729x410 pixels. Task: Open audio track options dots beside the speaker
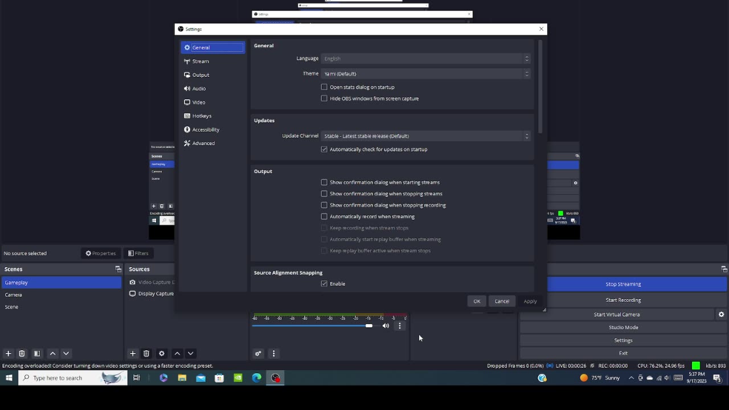[x=400, y=326]
